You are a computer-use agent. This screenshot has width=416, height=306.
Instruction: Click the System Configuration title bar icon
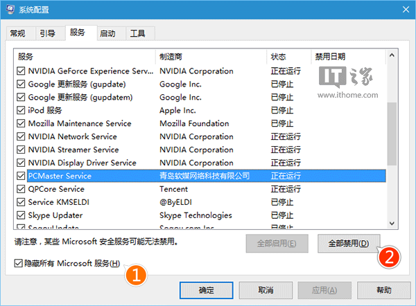pos(10,10)
